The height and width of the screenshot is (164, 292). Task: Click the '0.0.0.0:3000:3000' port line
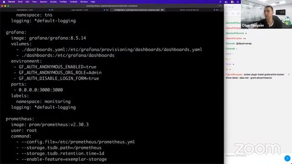click(38, 90)
